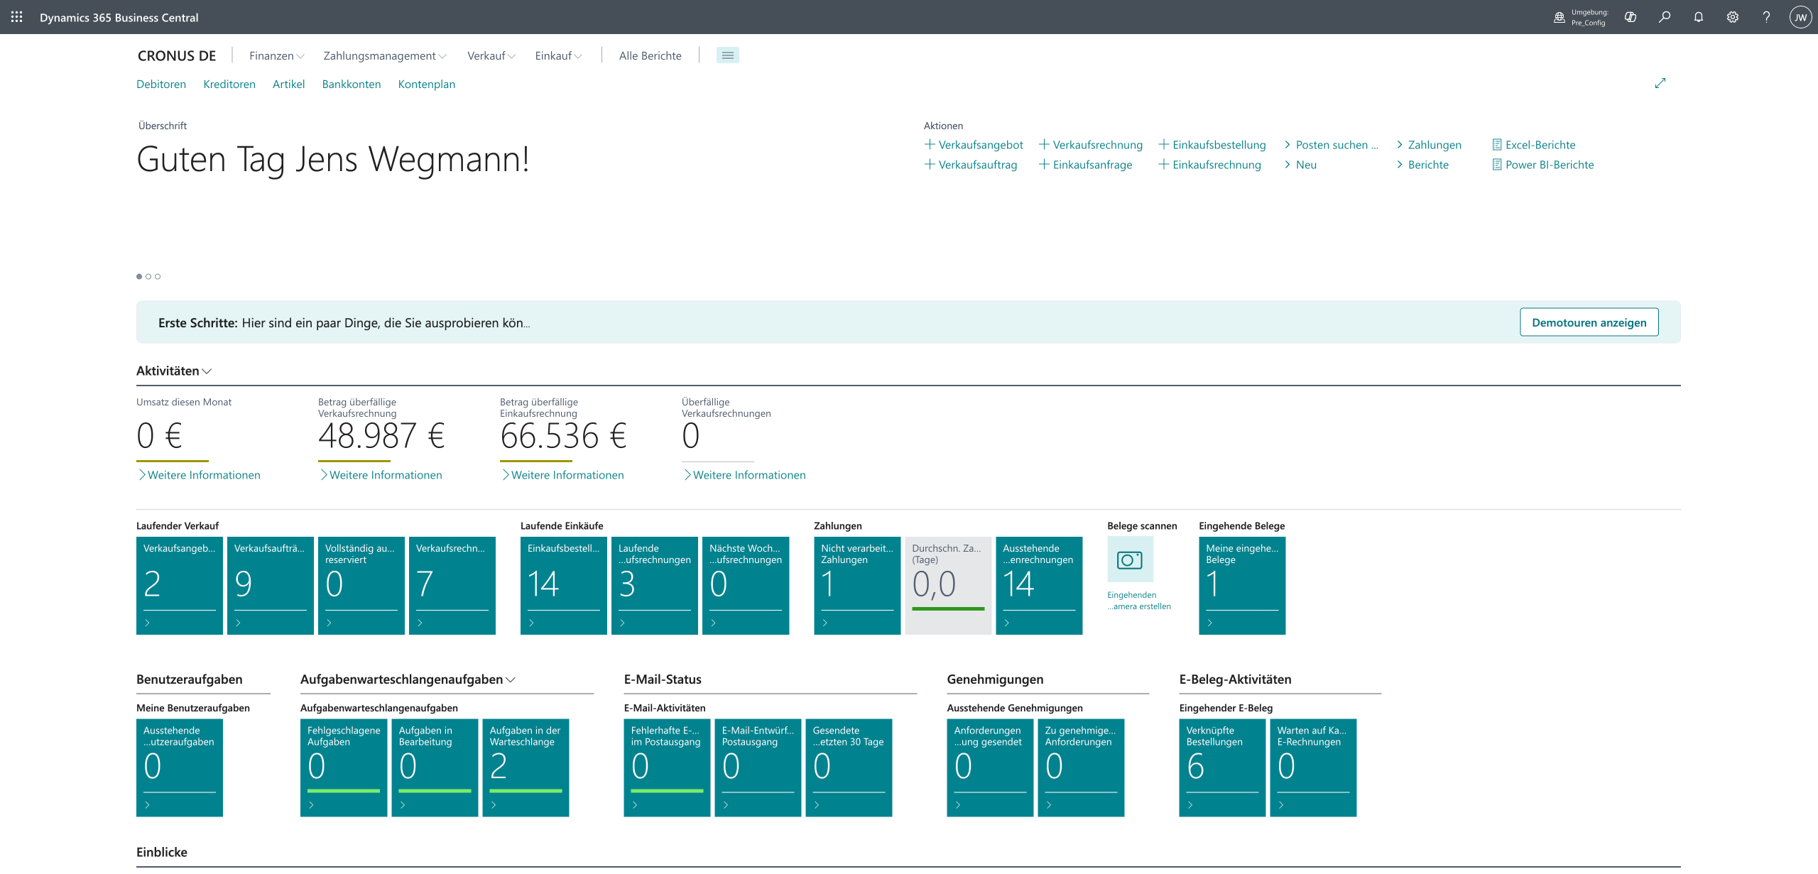Expand the Finanzen dropdown menu
The height and width of the screenshot is (874, 1818).
tap(276, 55)
